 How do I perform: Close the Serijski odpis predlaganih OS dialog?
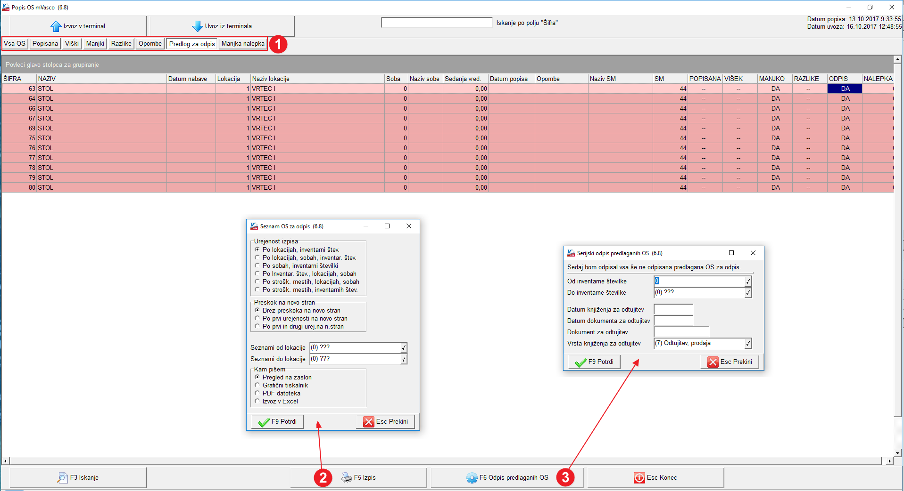point(753,253)
